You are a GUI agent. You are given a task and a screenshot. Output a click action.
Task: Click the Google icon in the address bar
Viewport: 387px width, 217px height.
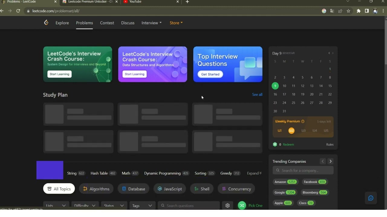(x=324, y=11)
